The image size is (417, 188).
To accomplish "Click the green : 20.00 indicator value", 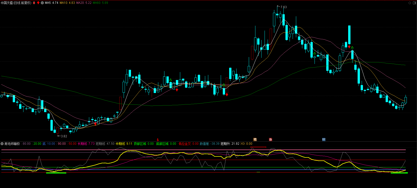I will pyautogui.click(x=36, y=144).
